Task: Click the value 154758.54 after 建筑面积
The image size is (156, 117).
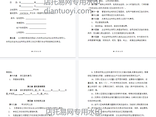Action: 24,13
